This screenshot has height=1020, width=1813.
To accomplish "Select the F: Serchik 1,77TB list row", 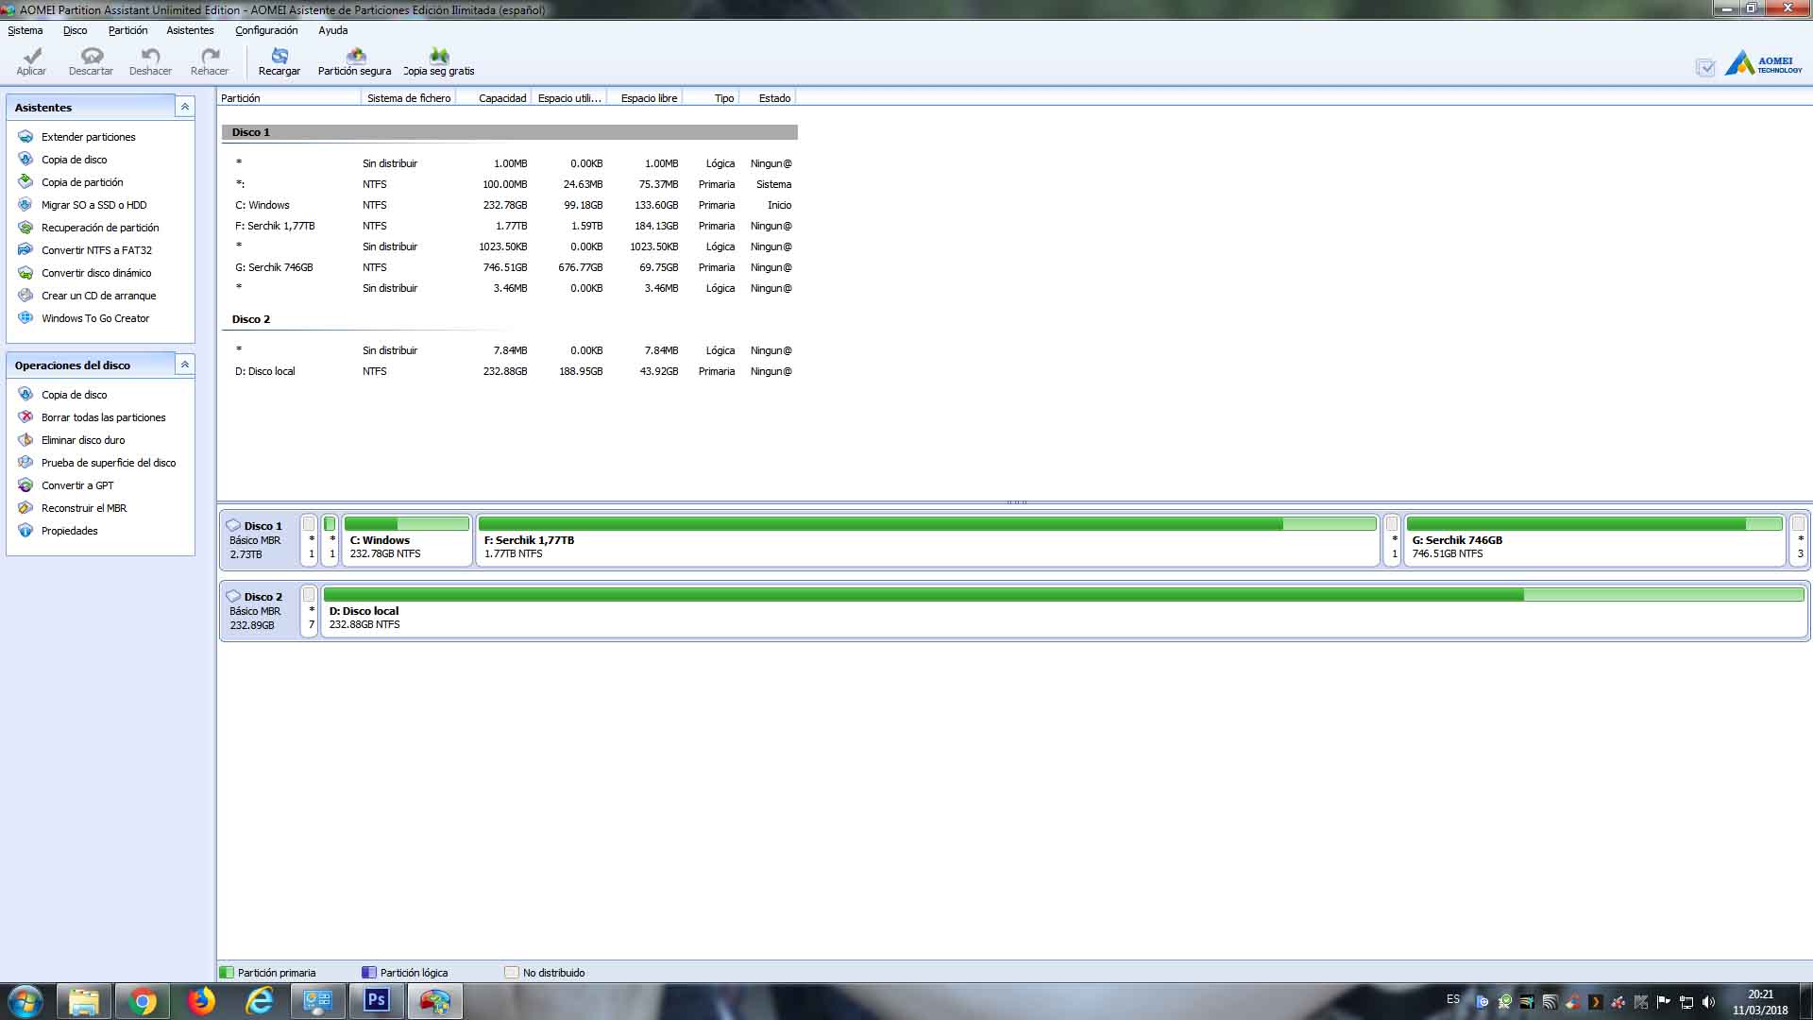I will coord(509,226).
